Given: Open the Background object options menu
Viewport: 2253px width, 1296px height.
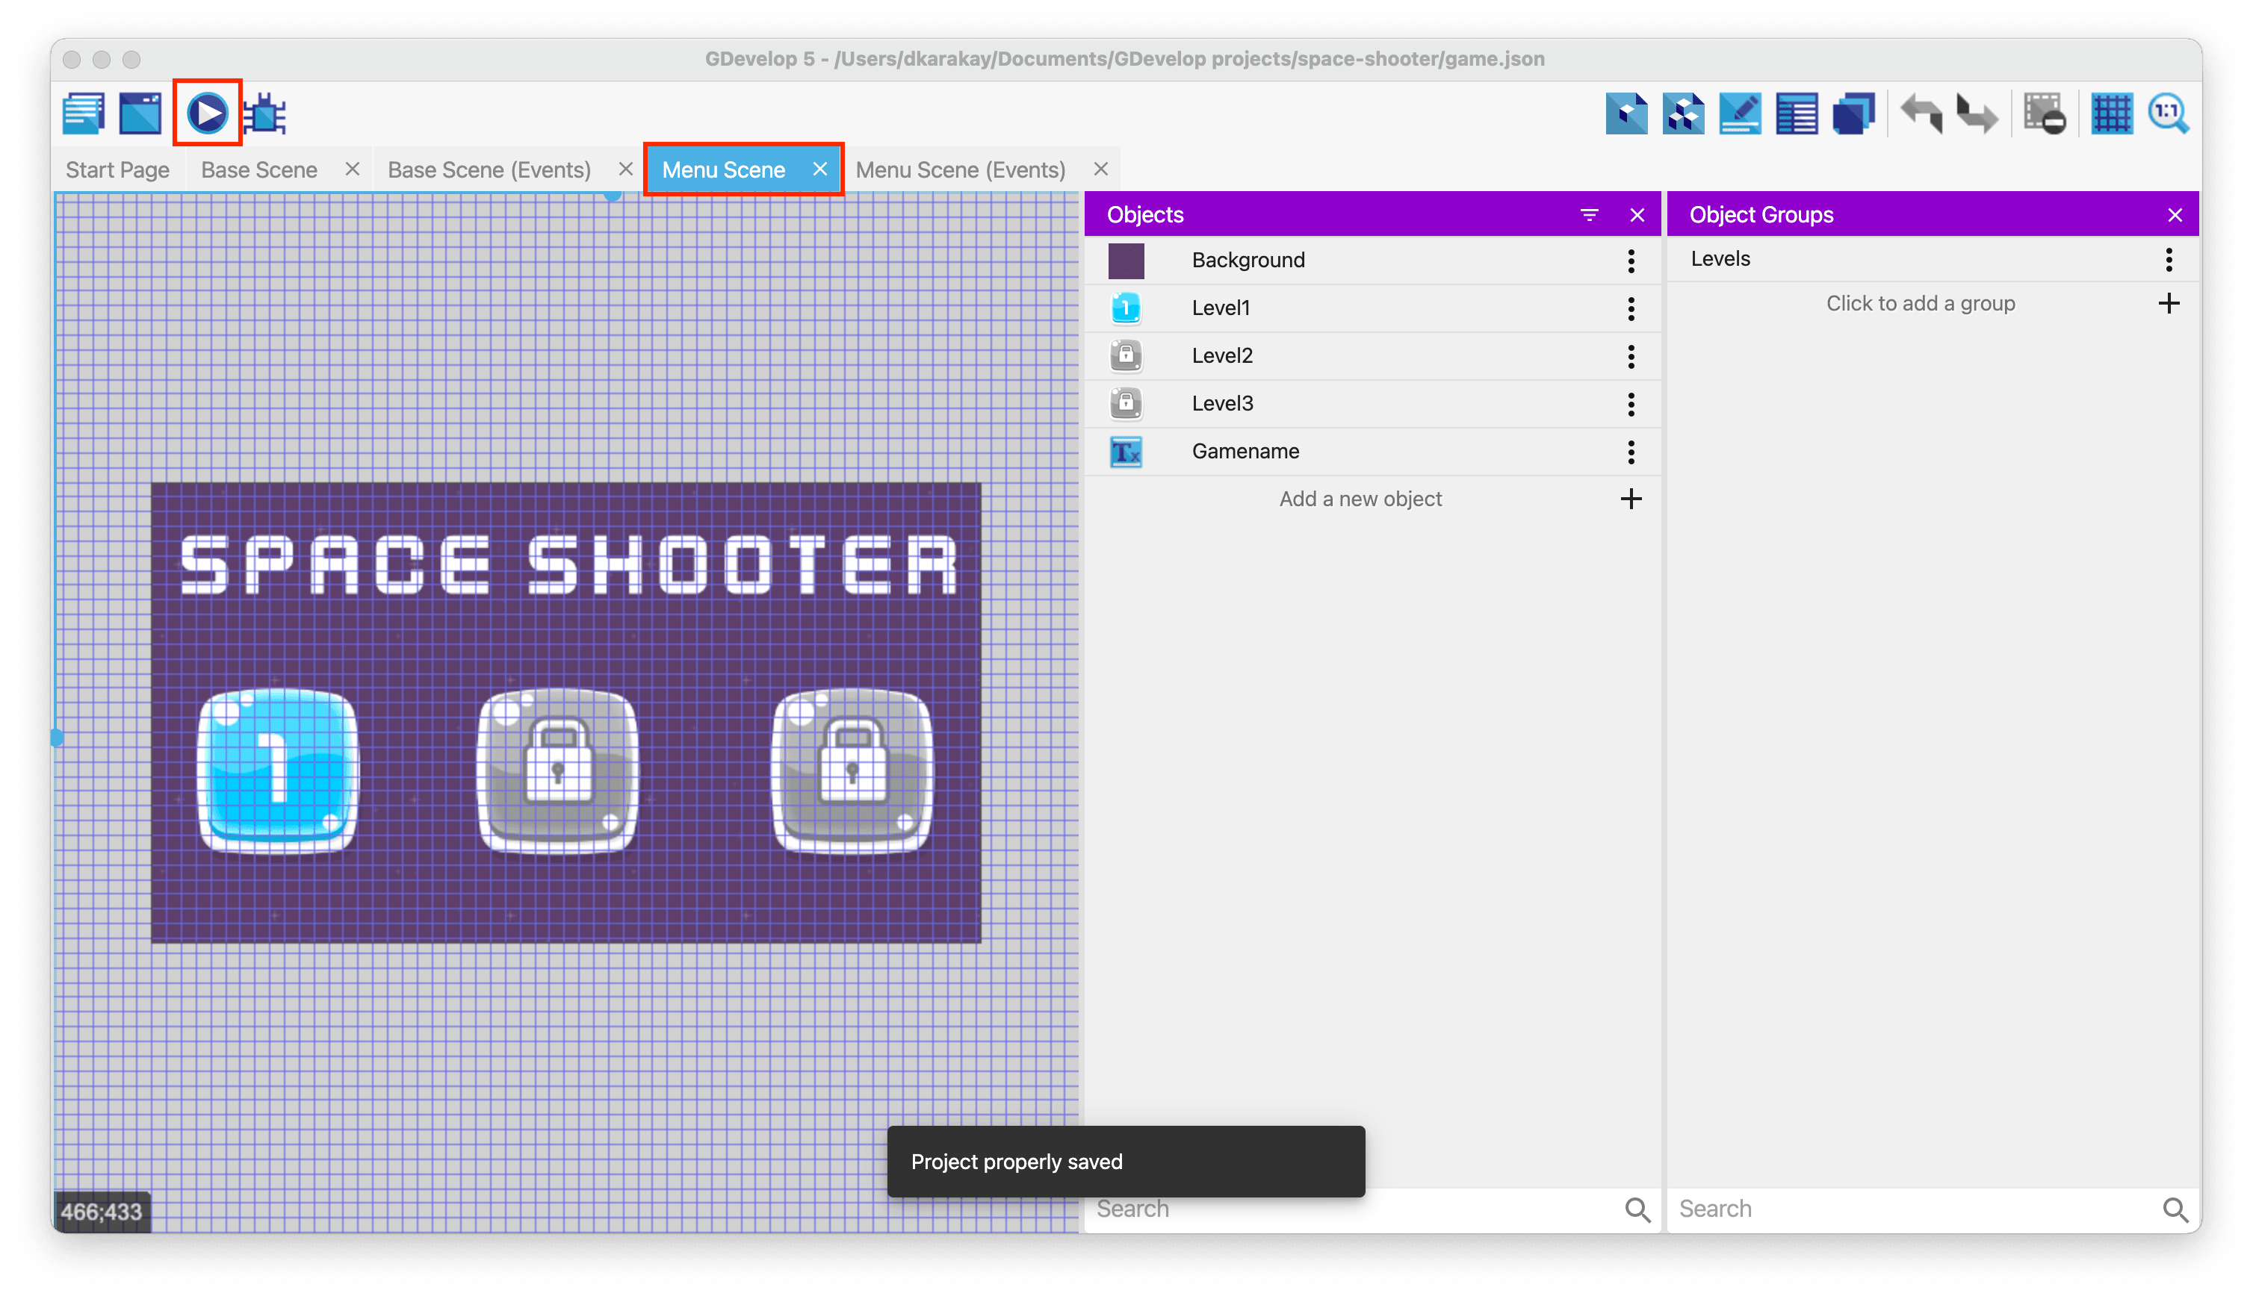Looking at the screenshot, I should pos(1631,261).
